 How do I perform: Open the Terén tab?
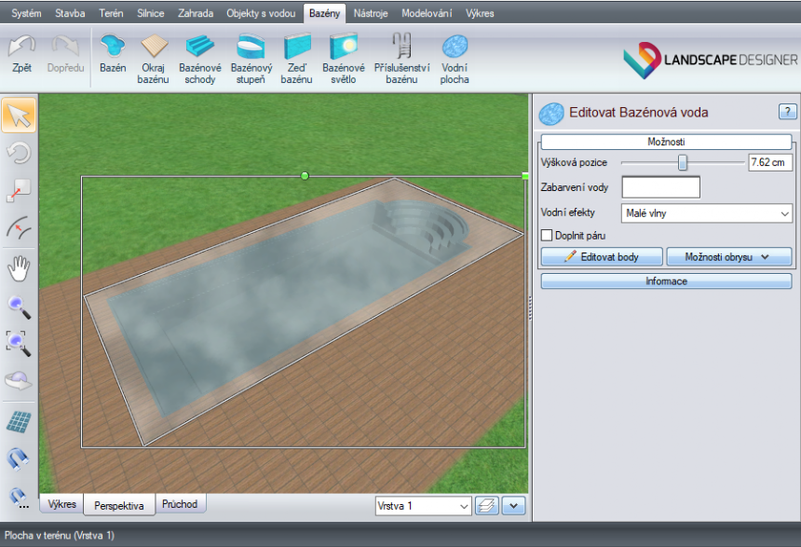(x=111, y=13)
